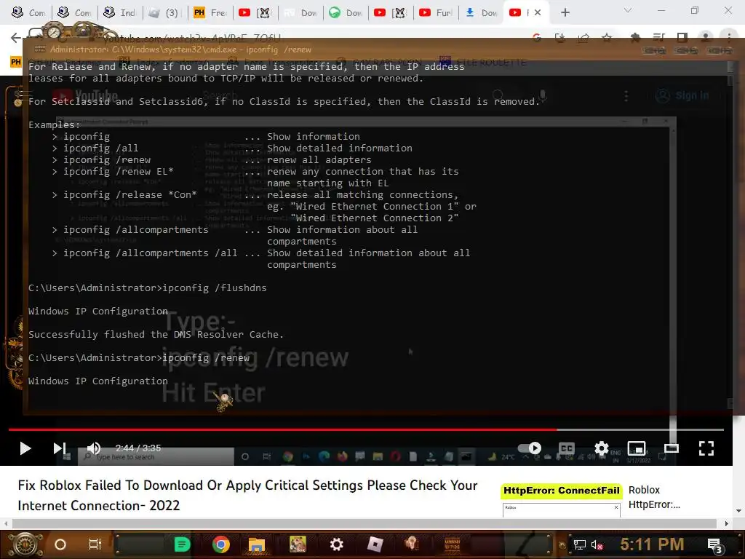Click the 'ipconfig /allcompartments /all' example
Viewport: 745px width, 559px height.
coord(150,253)
